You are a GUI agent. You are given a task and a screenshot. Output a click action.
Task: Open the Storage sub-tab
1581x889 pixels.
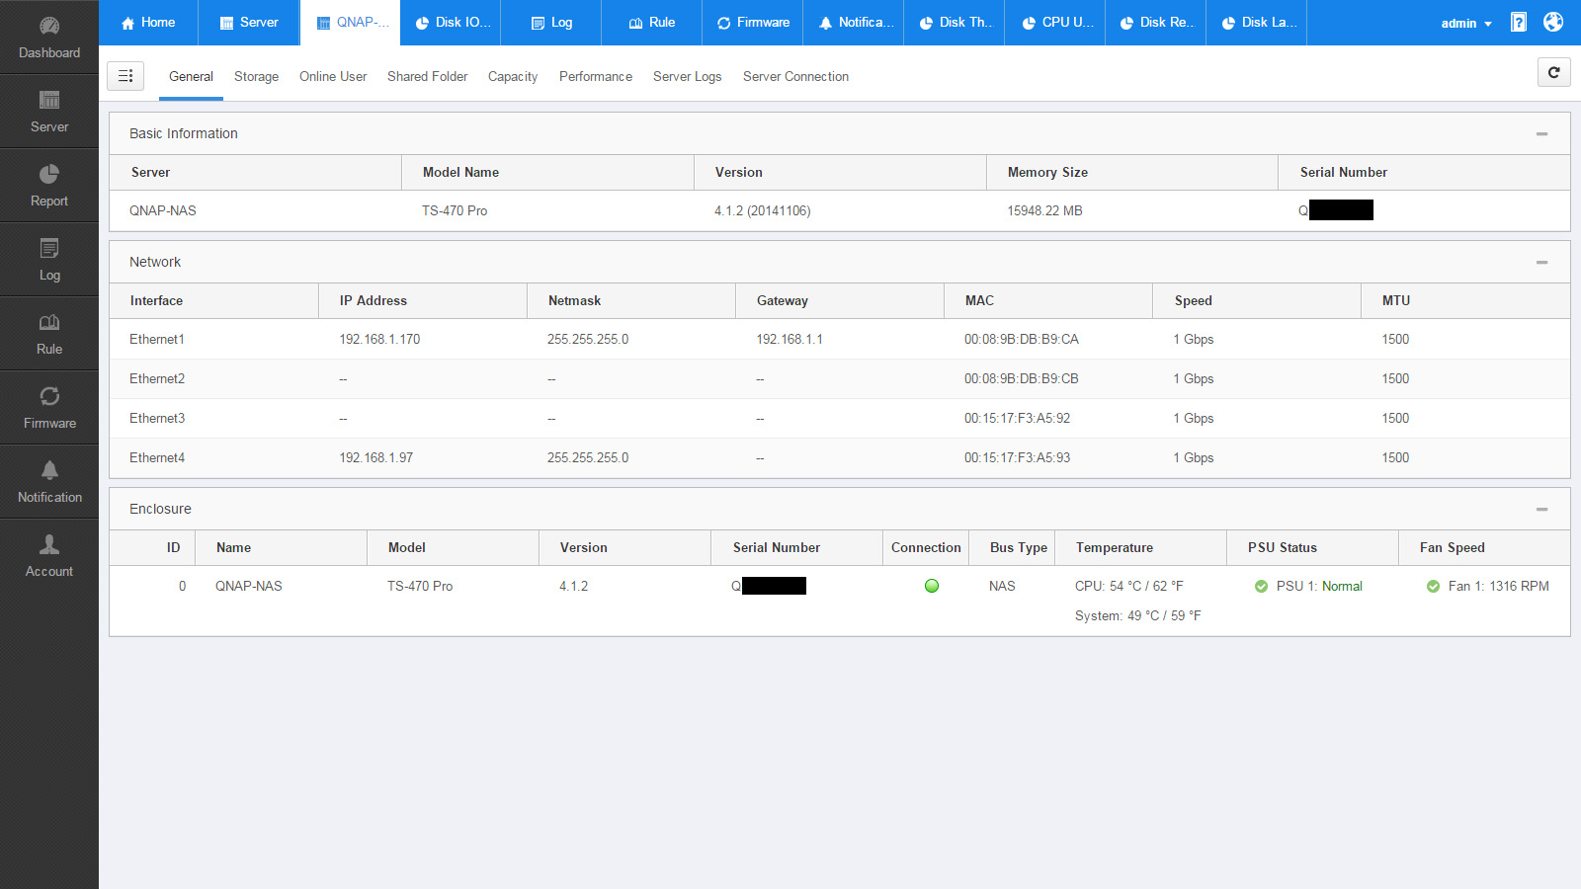[x=256, y=76]
